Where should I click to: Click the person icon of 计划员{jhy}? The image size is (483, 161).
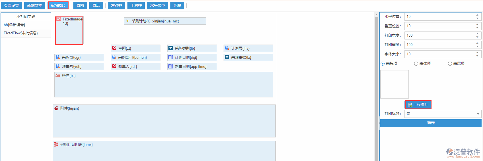(227, 48)
